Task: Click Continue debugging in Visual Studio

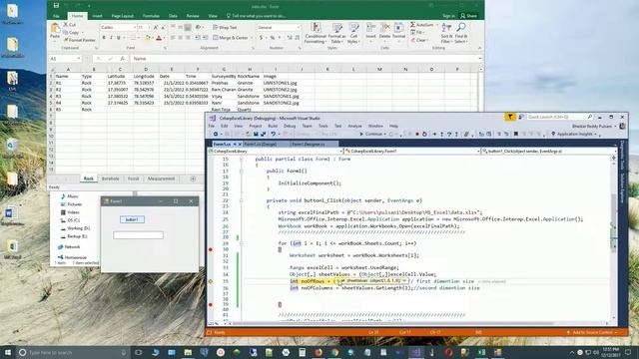Action: click(370, 134)
